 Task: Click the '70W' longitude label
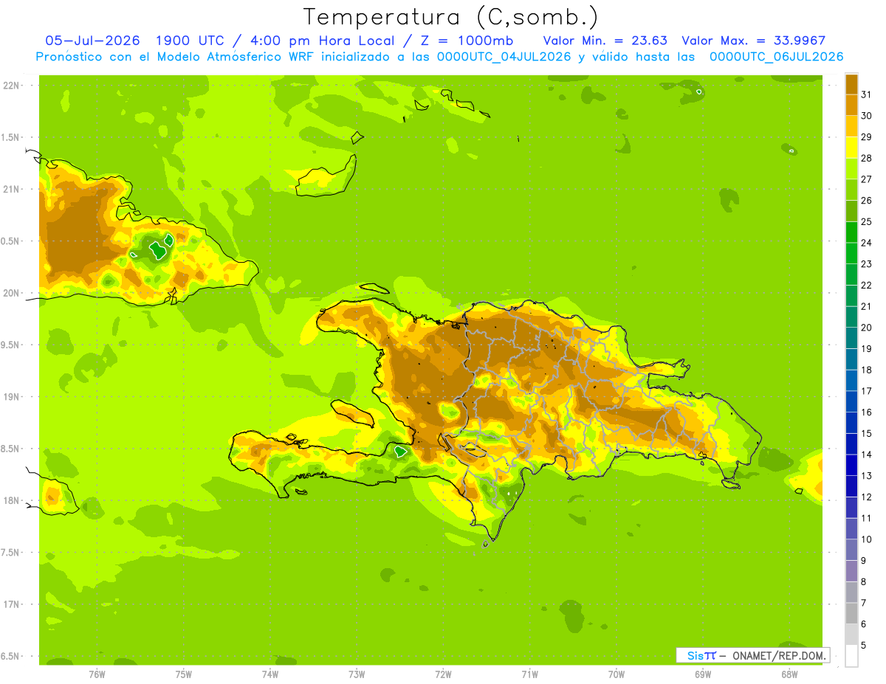pyautogui.click(x=617, y=674)
